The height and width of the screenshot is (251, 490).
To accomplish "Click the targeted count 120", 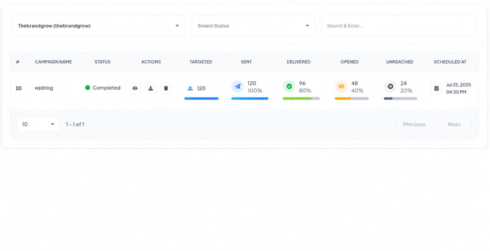I will [x=201, y=88].
